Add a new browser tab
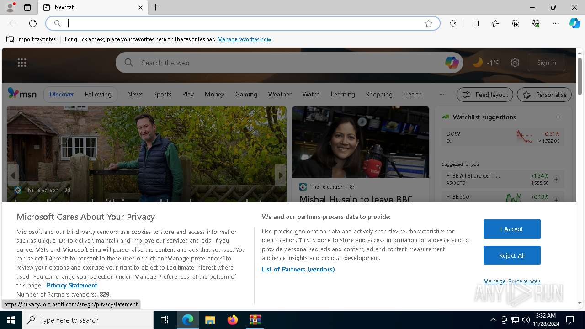This screenshot has height=329, width=585. click(156, 7)
